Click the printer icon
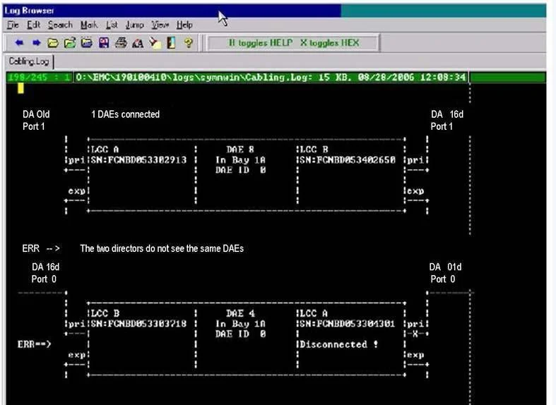 [x=121, y=43]
